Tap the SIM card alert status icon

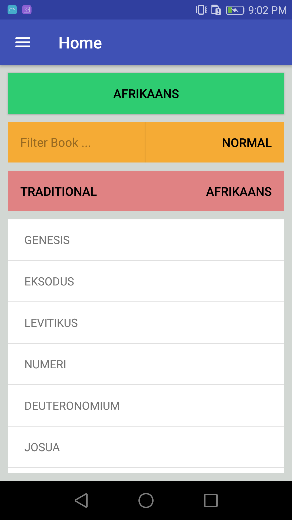(216, 10)
